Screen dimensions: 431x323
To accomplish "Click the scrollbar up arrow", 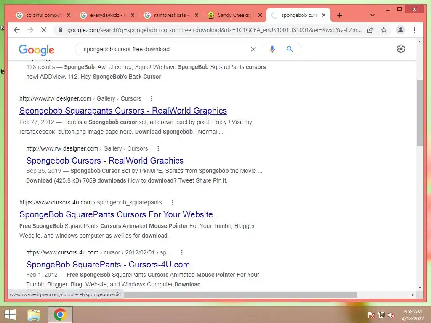I will [420, 42].
